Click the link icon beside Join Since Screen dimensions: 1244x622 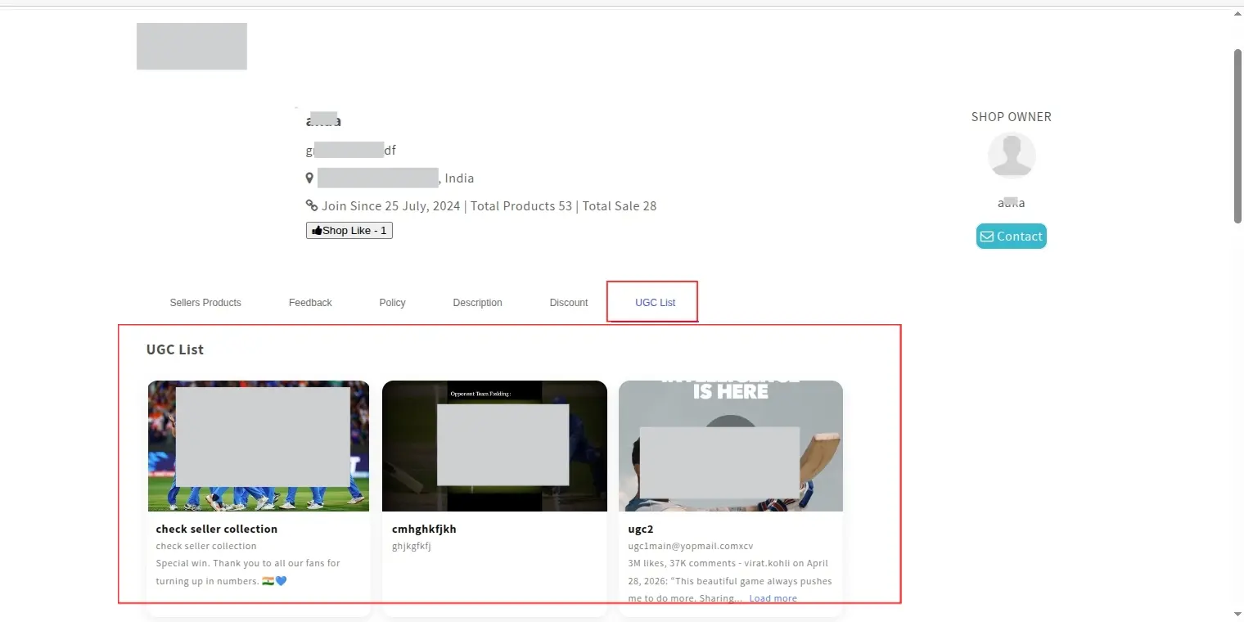311,206
